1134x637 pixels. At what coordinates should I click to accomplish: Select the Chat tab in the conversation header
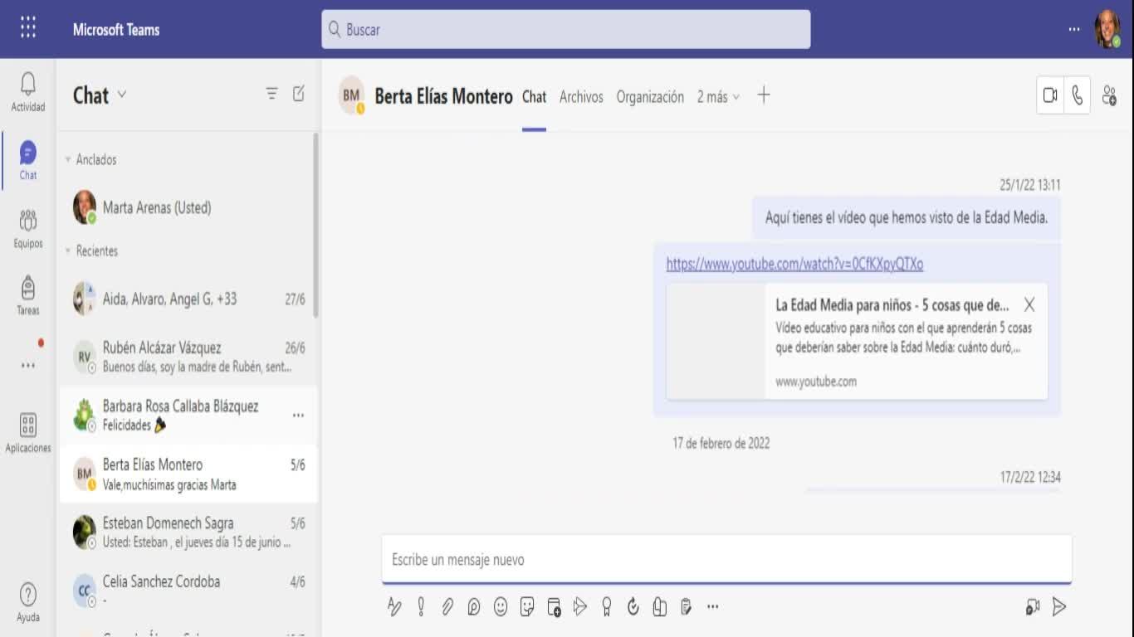(534, 97)
